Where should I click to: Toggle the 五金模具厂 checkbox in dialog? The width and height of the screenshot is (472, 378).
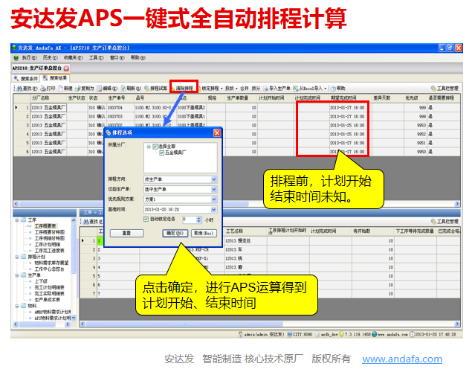point(162,153)
